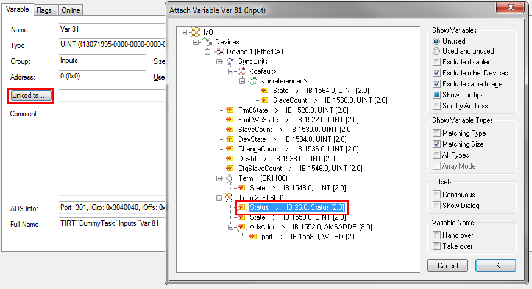This screenshot has height=289, width=532.
Task: Check the Hand over option
Action: pyautogui.click(x=437, y=235)
